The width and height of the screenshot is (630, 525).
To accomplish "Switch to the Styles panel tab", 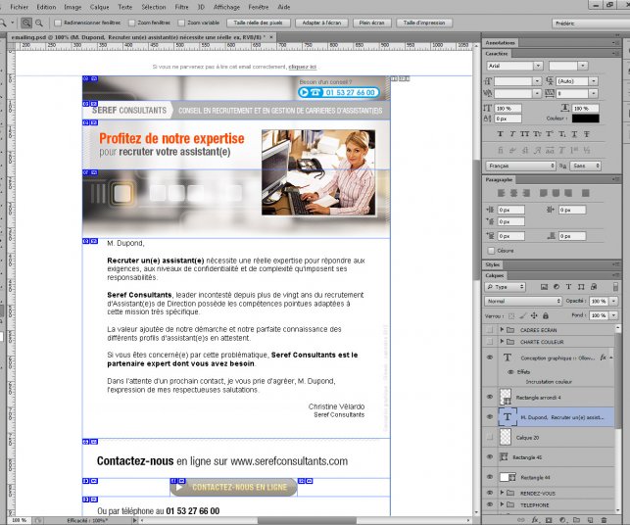I will tap(492, 264).
